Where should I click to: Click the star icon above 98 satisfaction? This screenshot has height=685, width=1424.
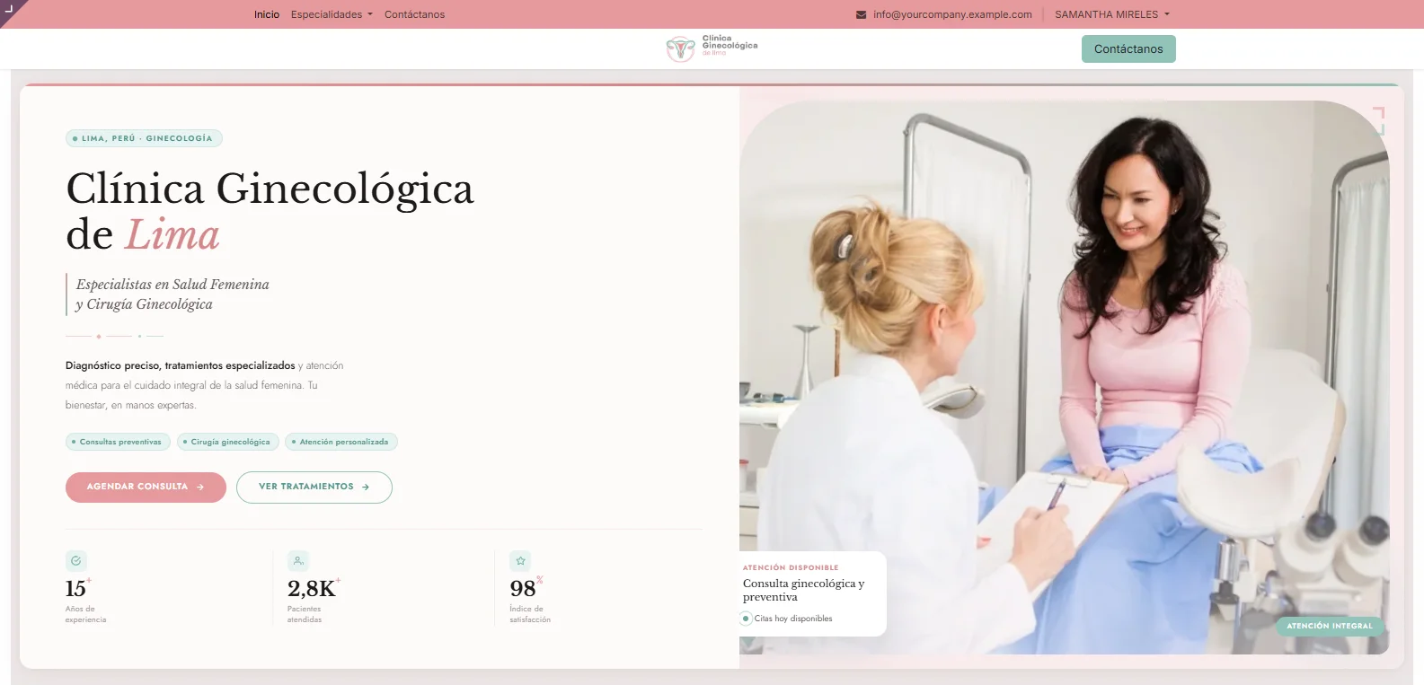[x=520, y=561]
